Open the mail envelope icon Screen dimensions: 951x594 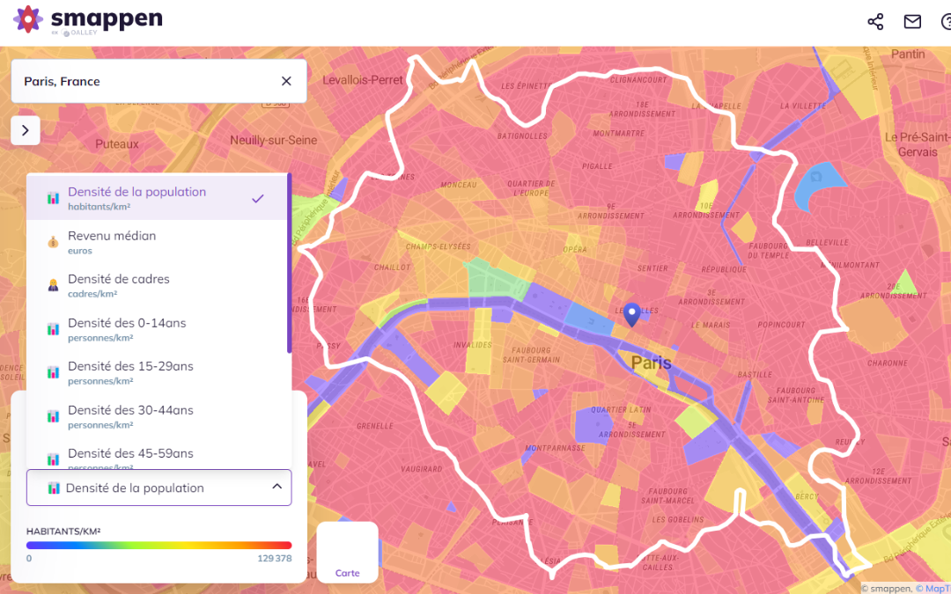912,22
